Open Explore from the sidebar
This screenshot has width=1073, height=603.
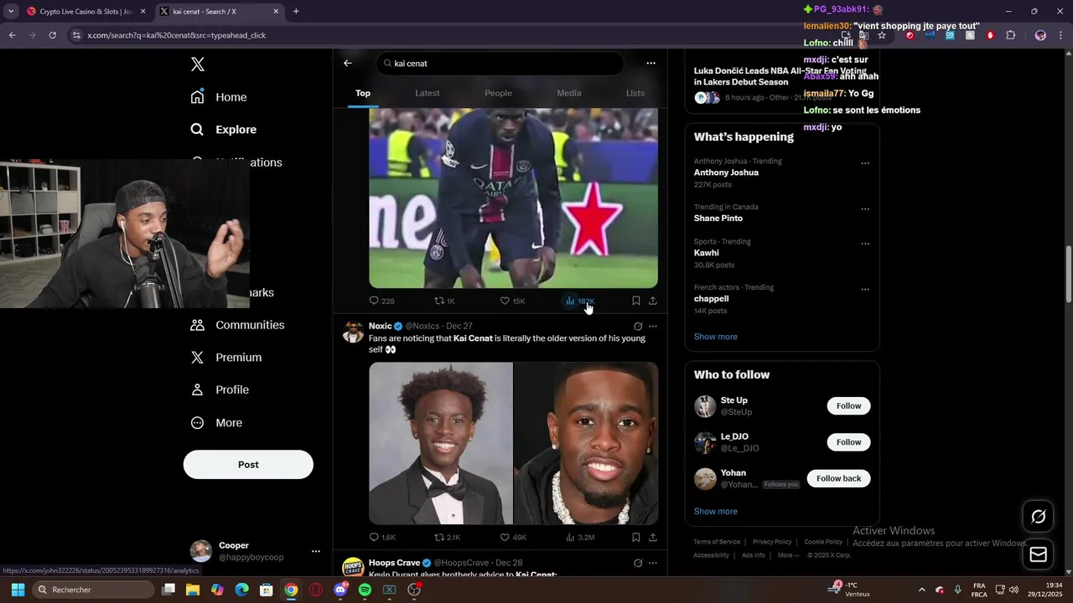point(224,130)
